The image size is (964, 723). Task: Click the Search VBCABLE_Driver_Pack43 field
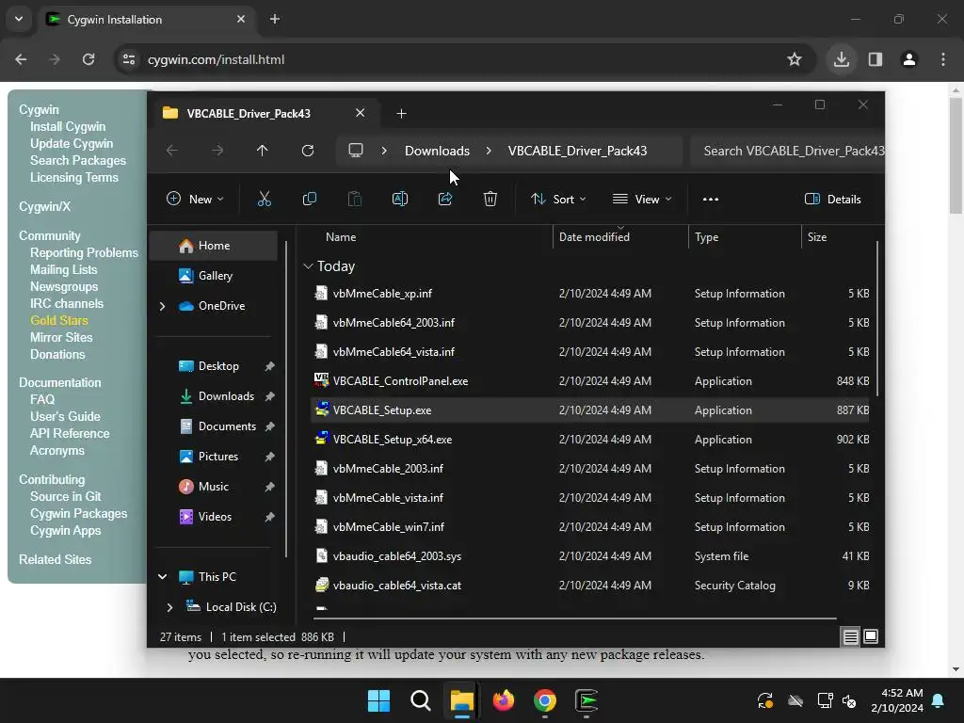pos(787,151)
